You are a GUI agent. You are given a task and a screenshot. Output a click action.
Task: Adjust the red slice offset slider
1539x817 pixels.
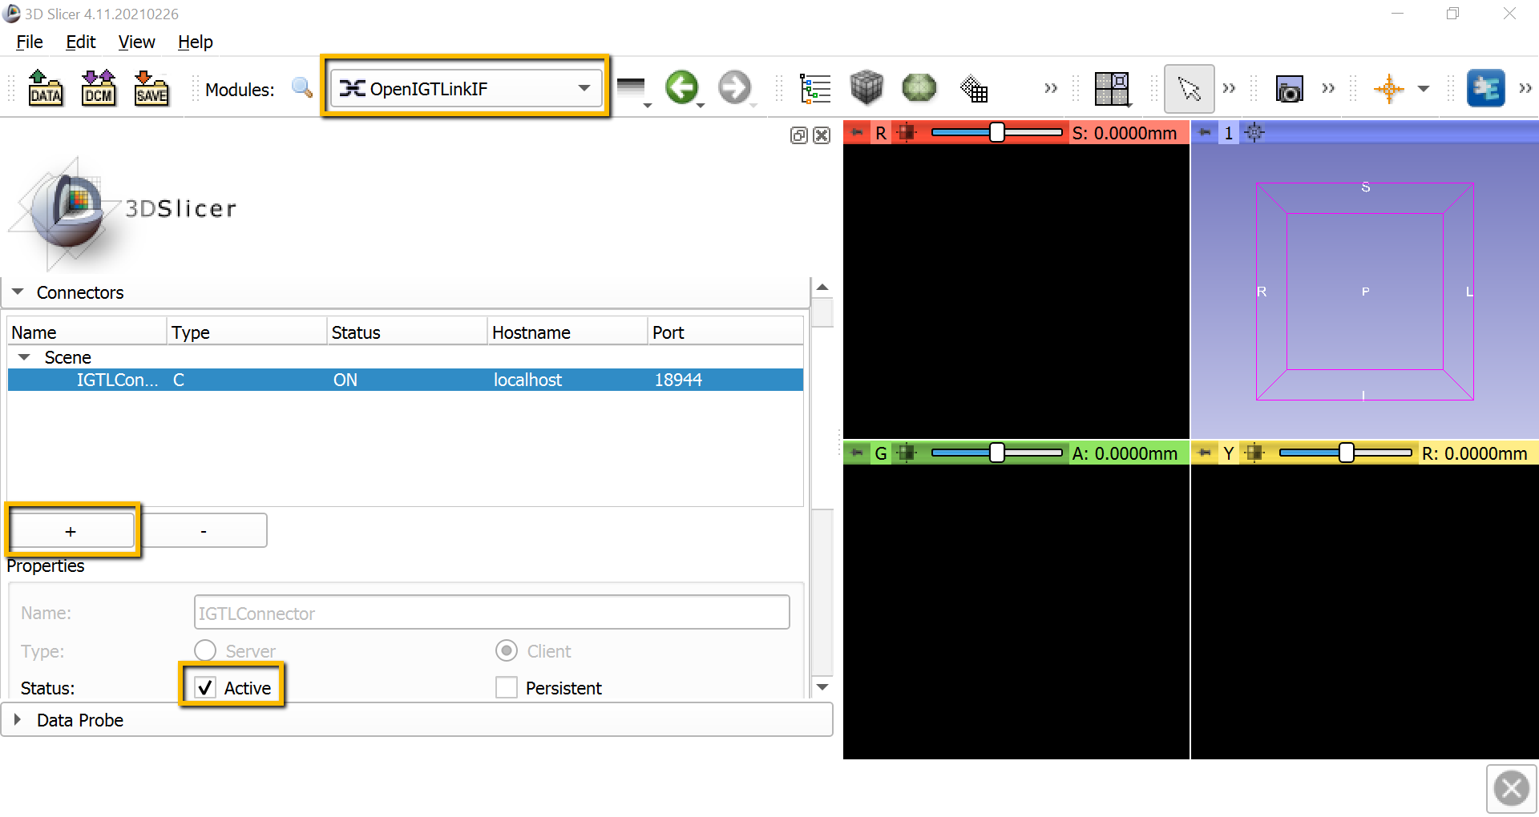coord(997,132)
